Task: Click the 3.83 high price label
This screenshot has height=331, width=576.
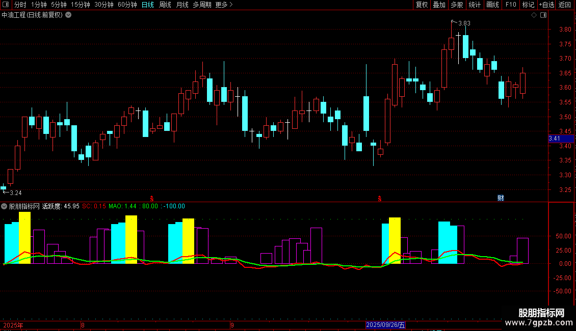Action: (x=464, y=23)
